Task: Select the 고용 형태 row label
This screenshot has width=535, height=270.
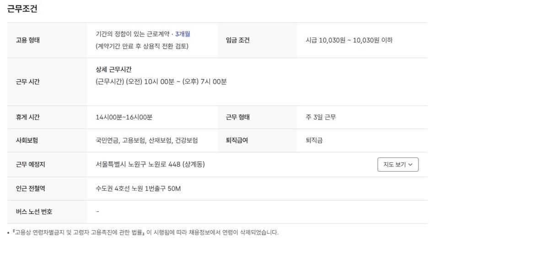Action: 28,40
